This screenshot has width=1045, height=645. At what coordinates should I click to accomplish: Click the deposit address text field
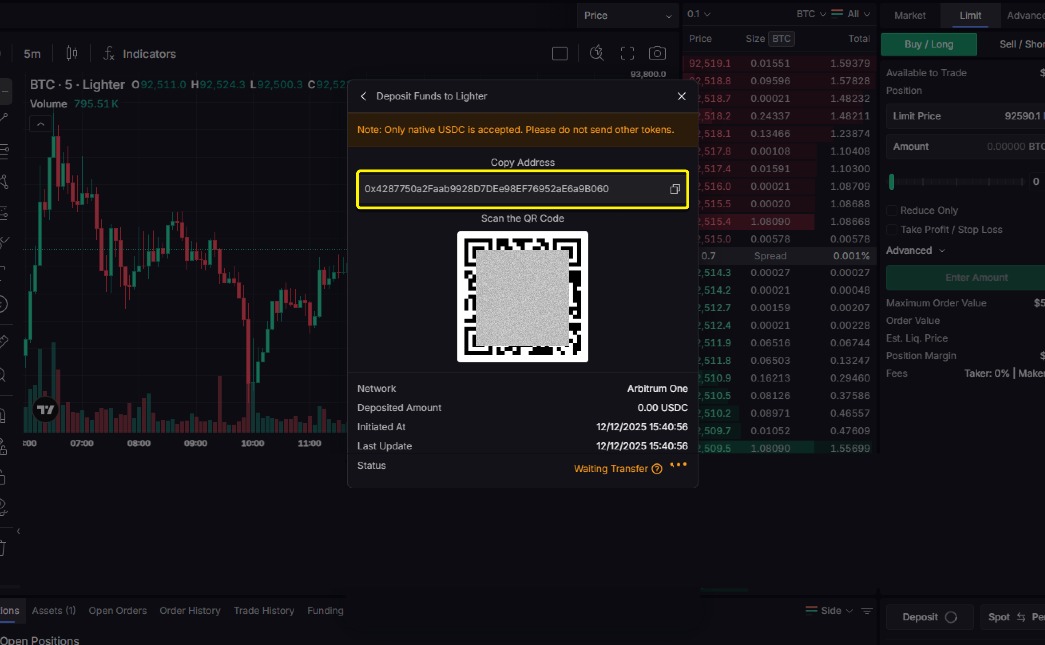[x=522, y=189]
